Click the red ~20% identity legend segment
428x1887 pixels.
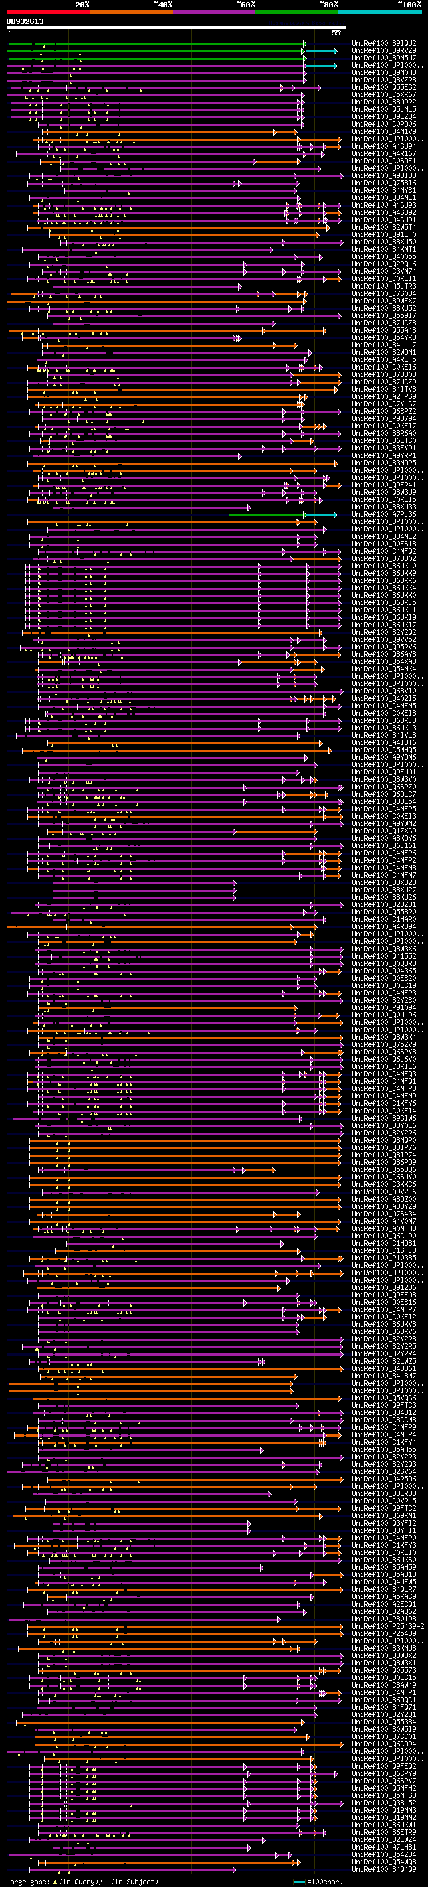click(x=47, y=12)
